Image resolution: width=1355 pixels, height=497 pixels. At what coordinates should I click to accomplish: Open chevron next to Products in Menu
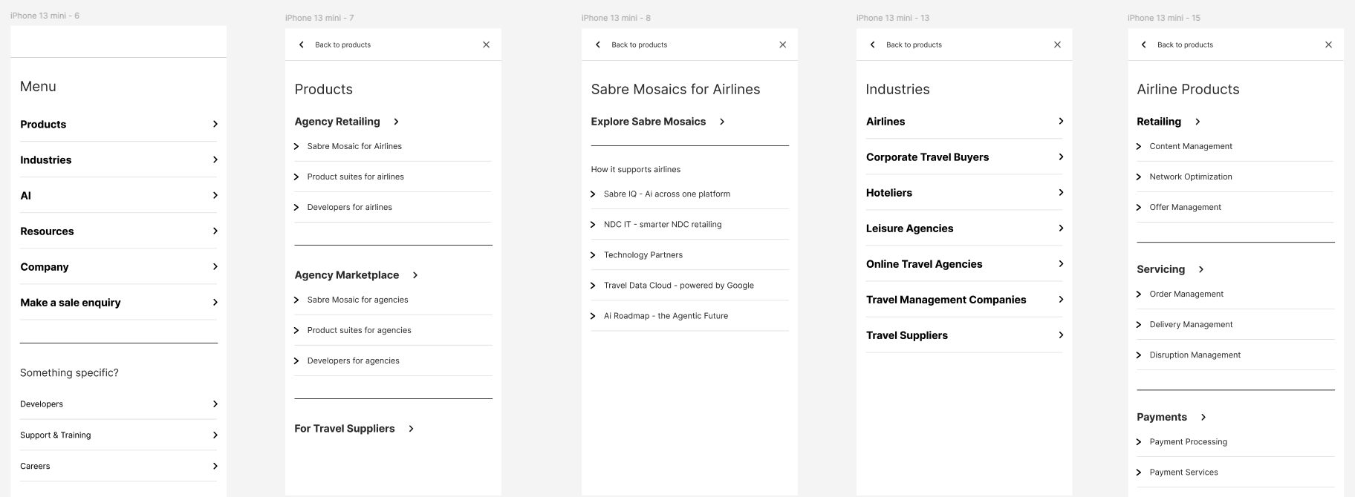point(215,124)
